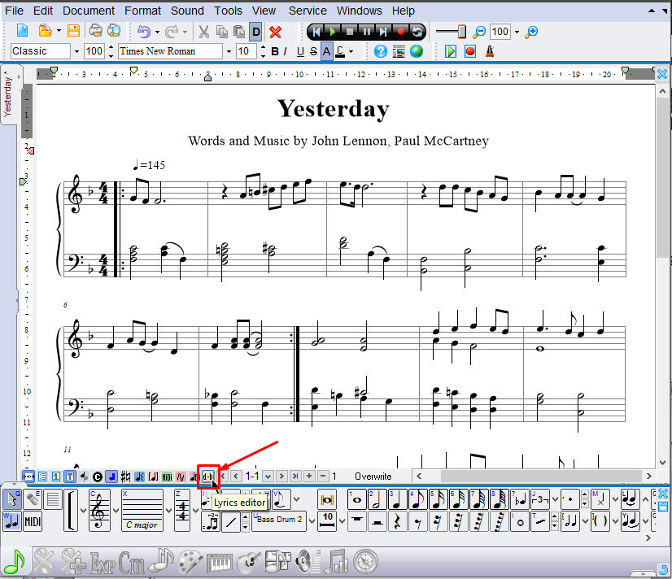The width and height of the screenshot is (672, 579).
Task: Click the Save floppy disk icon
Action: coord(74,31)
